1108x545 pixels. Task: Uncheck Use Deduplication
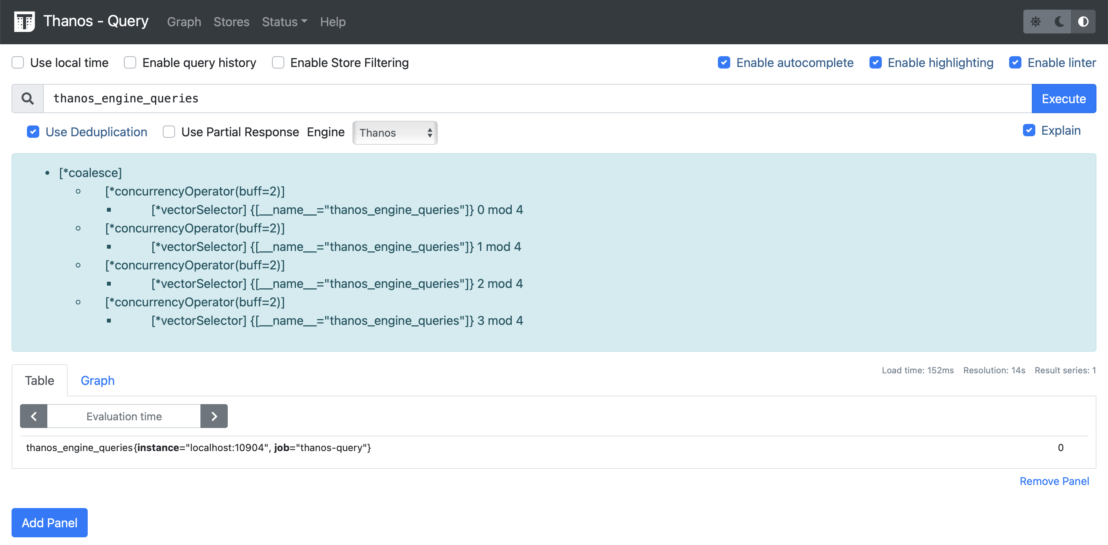(x=33, y=132)
